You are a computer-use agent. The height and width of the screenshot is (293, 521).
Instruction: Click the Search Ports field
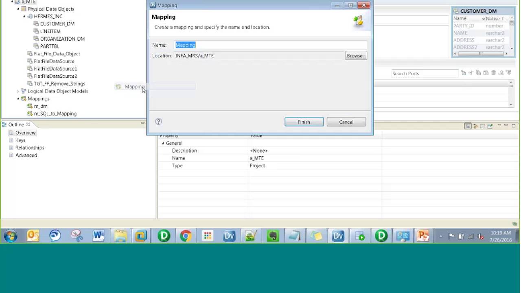click(x=425, y=74)
